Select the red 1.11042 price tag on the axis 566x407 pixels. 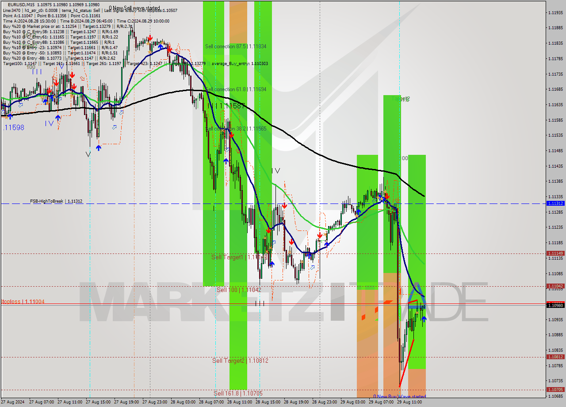pyautogui.click(x=555, y=286)
